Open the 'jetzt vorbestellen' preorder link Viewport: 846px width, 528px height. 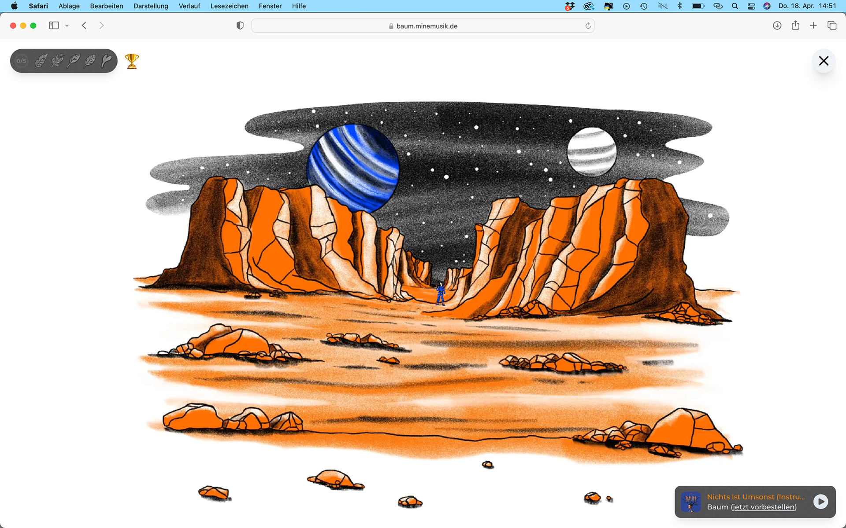[x=764, y=507]
